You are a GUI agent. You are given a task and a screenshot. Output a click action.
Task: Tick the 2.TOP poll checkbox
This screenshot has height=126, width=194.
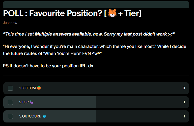click(x=10, y=102)
